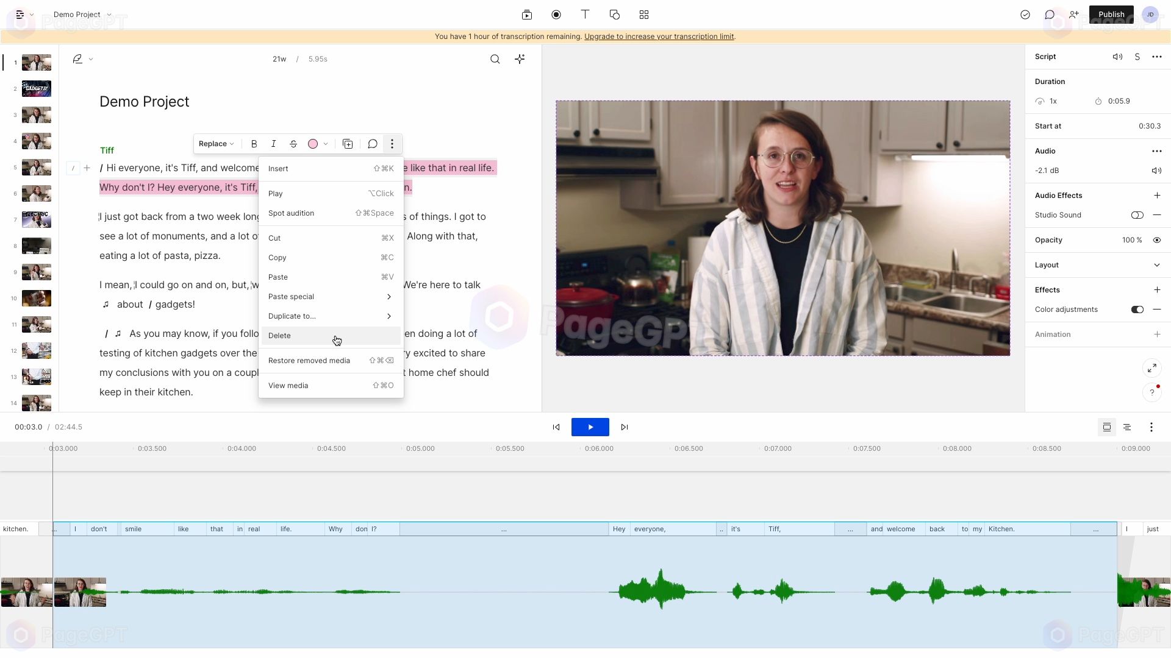Click the duplicate/copy frame icon

[349, 144]
